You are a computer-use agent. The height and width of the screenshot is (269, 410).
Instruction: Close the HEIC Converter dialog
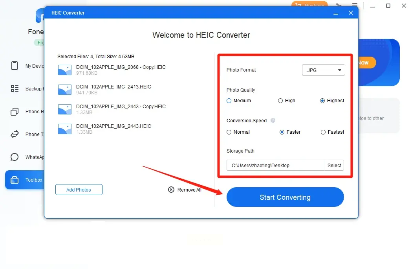351,13
